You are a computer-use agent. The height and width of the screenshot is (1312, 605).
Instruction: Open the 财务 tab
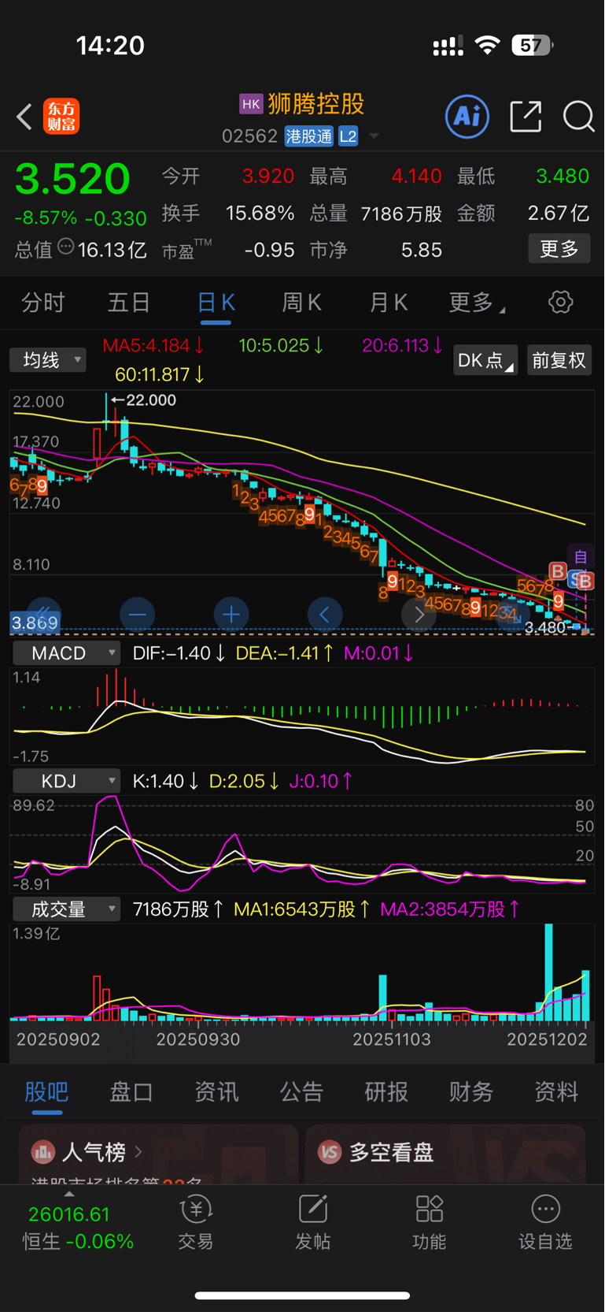471,1091
